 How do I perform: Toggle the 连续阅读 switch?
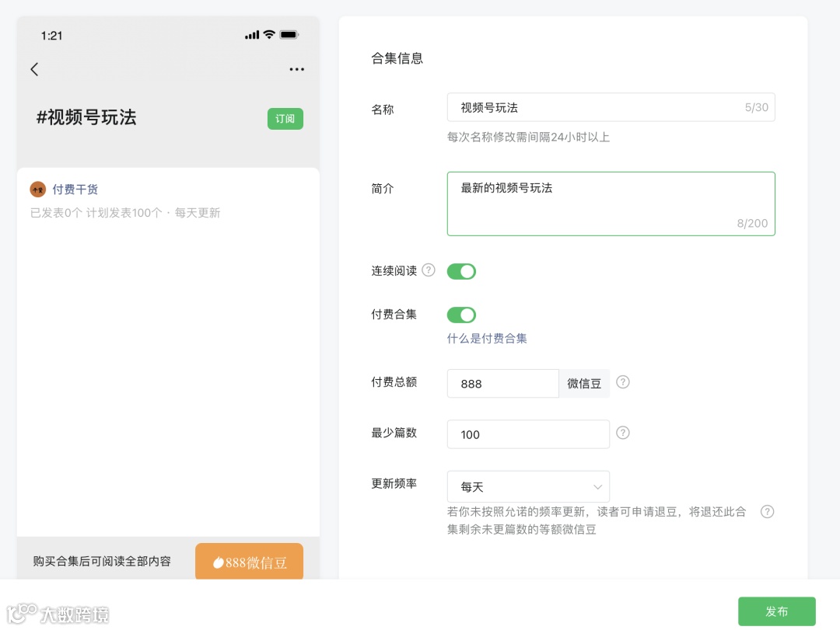(x=461, y=271)
